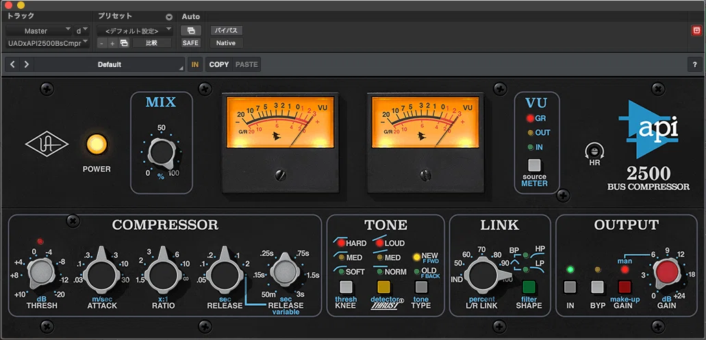This screenshot has height=340, width=706.
Task: Click the MED thrust LED
Action: 380,258
